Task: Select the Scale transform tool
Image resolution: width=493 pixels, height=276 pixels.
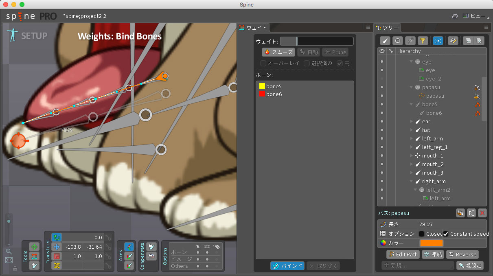Action: (57, 256)
